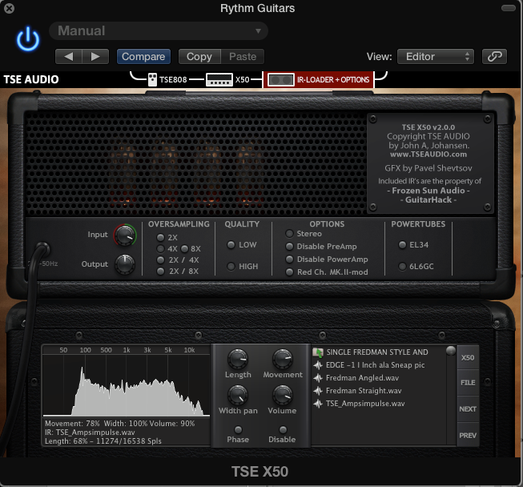Screen dimensions: 523x487
Task: Click the Copy button
Action: [x=199, y=56]
